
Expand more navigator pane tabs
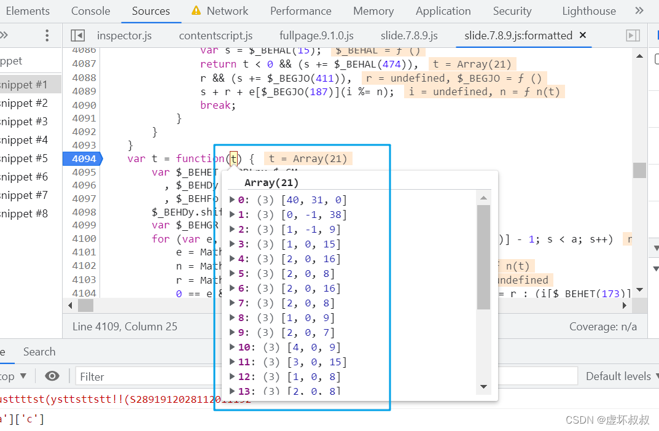click(4, 35)
